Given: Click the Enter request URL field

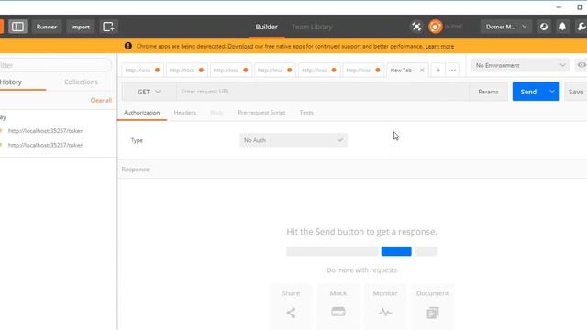Looking at the screenshot, I should point(323,92).
